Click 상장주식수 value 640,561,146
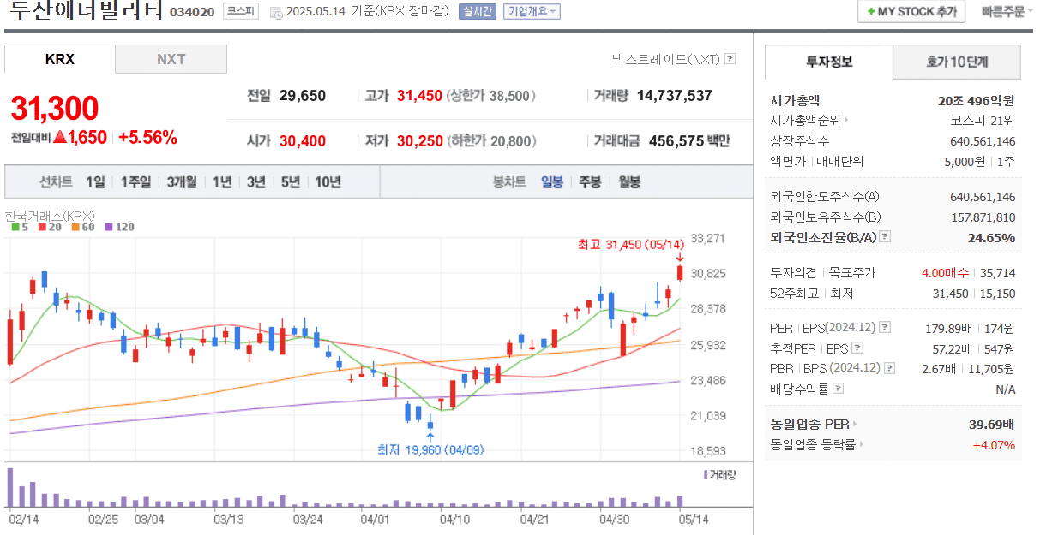 point(983,141)
